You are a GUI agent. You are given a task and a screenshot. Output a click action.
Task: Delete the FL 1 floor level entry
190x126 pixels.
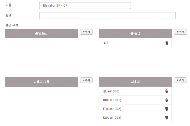click(x=167, y=43)
